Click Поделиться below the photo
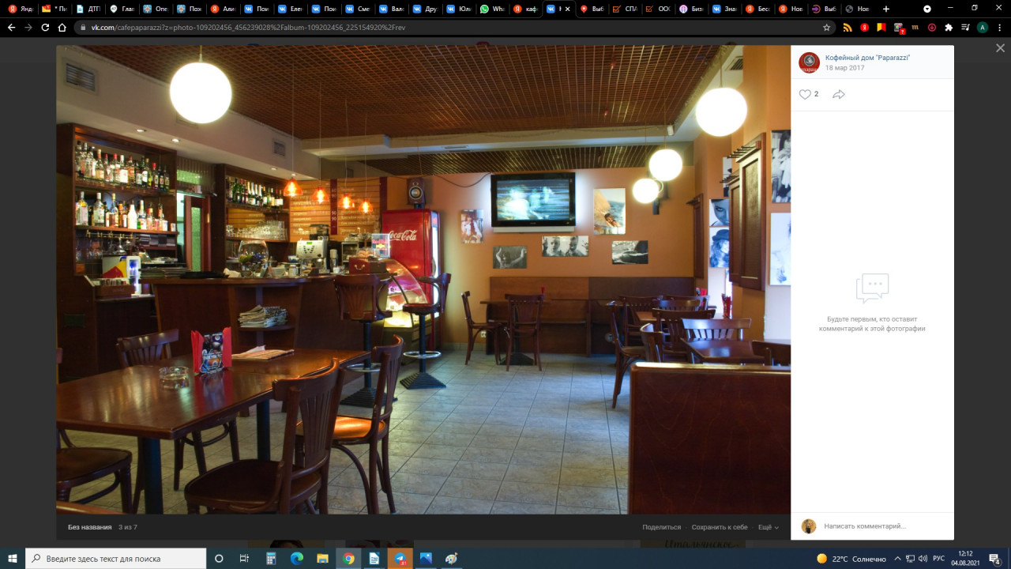Screen dimensions: 1011x569 pyautogui.click(x=661, y=527)
